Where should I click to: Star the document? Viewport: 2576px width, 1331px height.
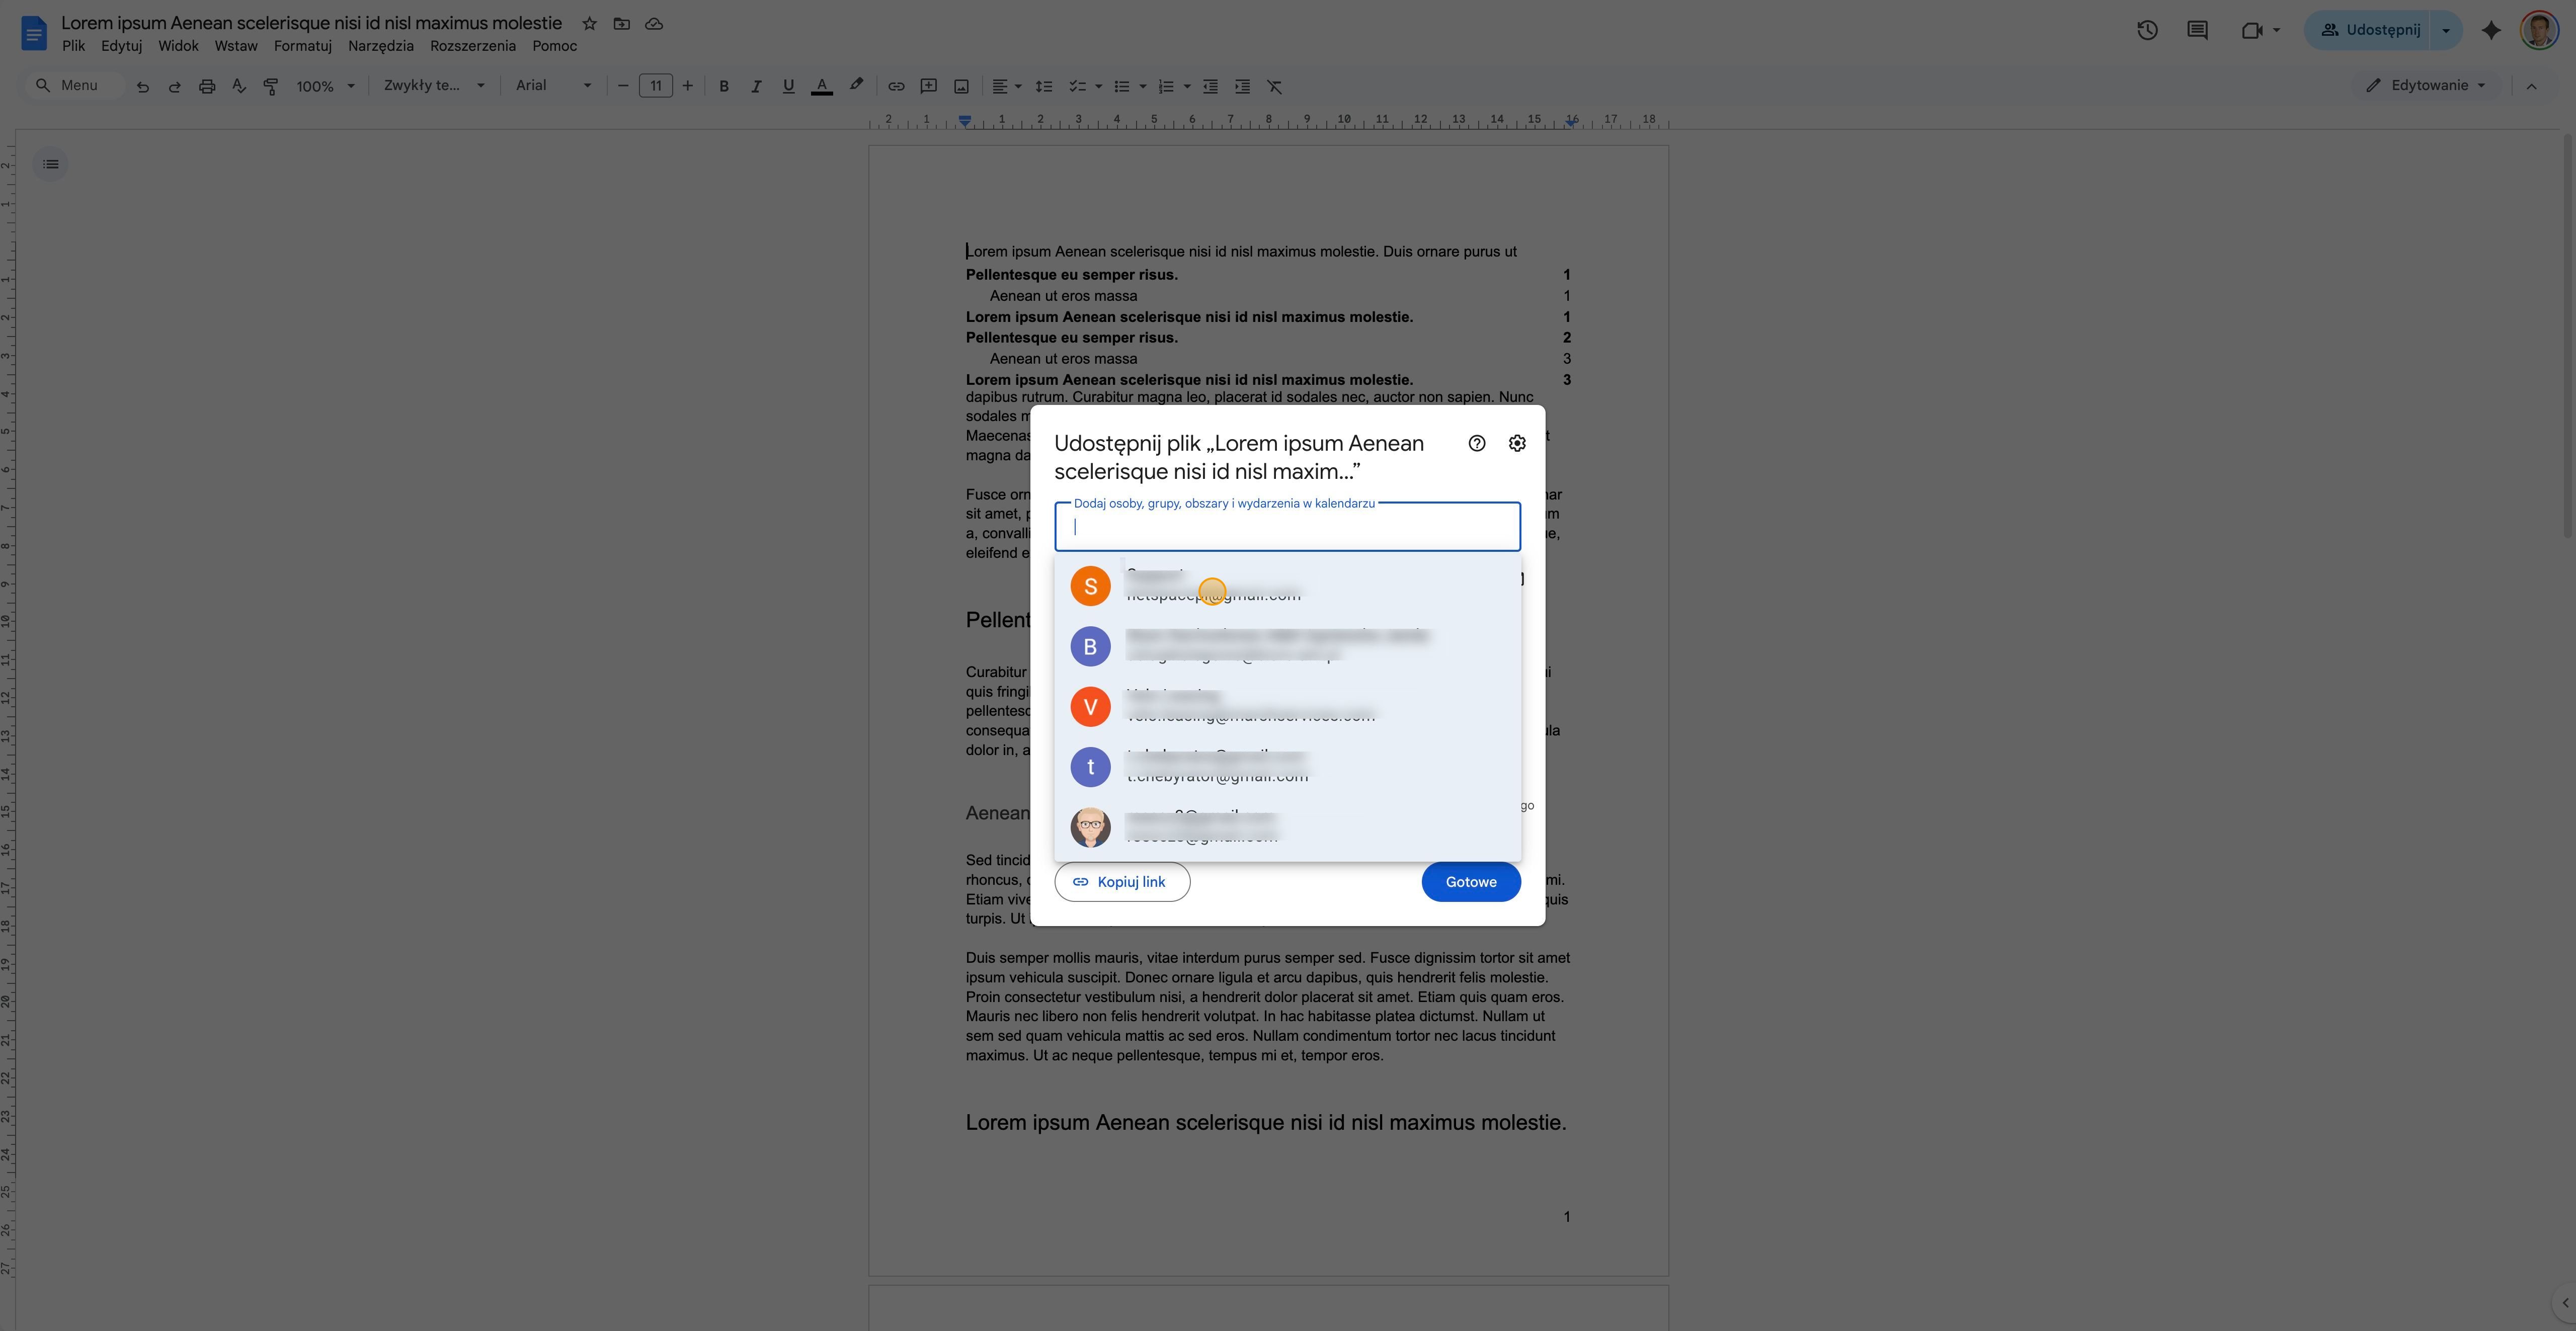[590, 23]
